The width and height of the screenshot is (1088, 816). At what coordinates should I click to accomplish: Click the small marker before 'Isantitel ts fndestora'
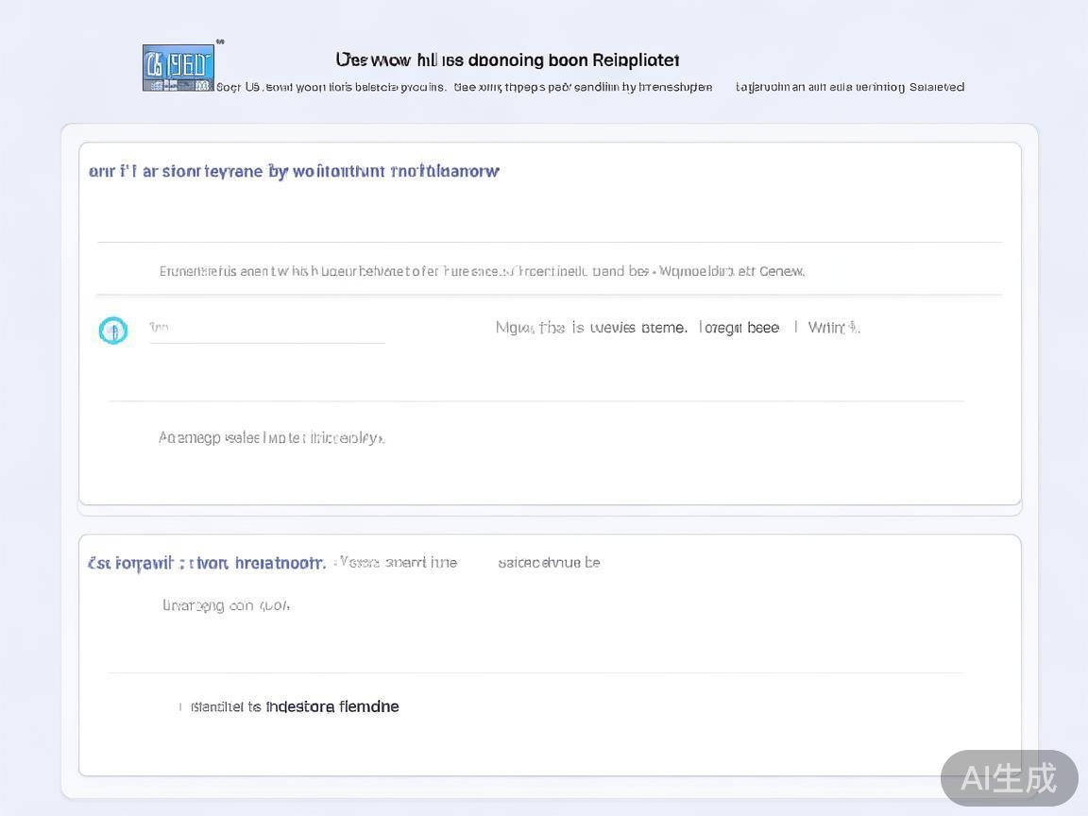(x=180, y=707)
